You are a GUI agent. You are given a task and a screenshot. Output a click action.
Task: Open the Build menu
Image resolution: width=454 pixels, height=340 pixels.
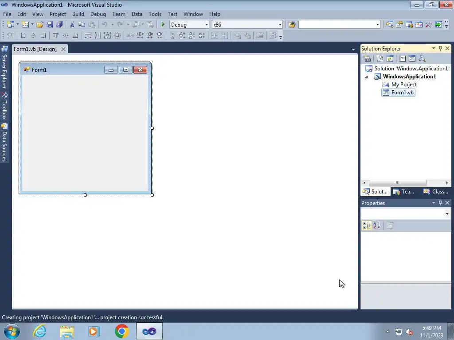(78, 14)
